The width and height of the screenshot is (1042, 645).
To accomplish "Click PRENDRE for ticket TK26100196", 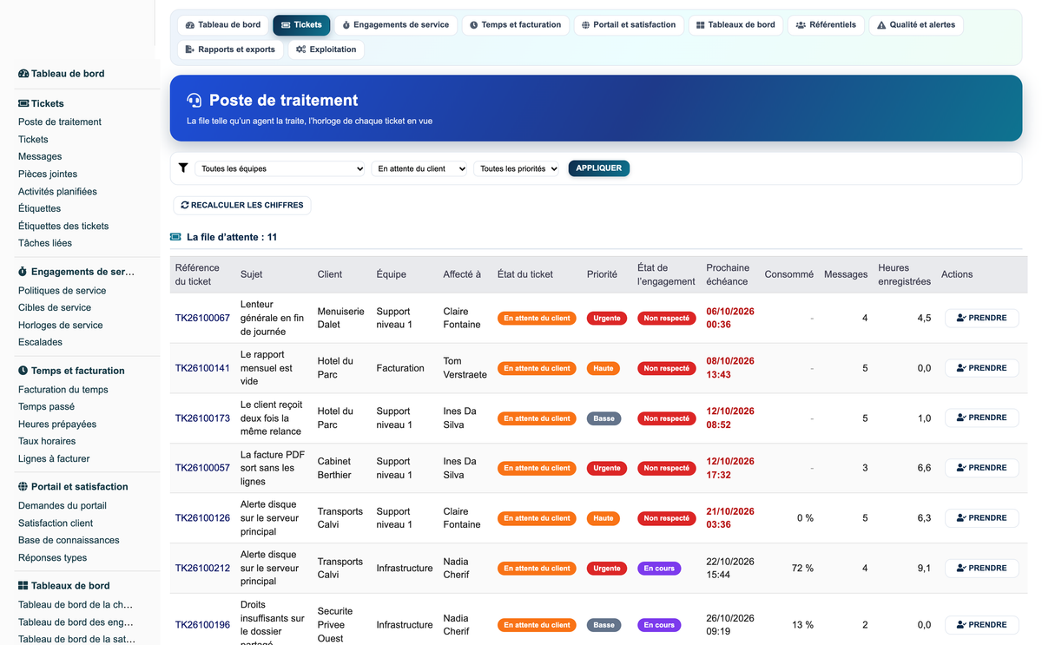I will tap(982, 625).
